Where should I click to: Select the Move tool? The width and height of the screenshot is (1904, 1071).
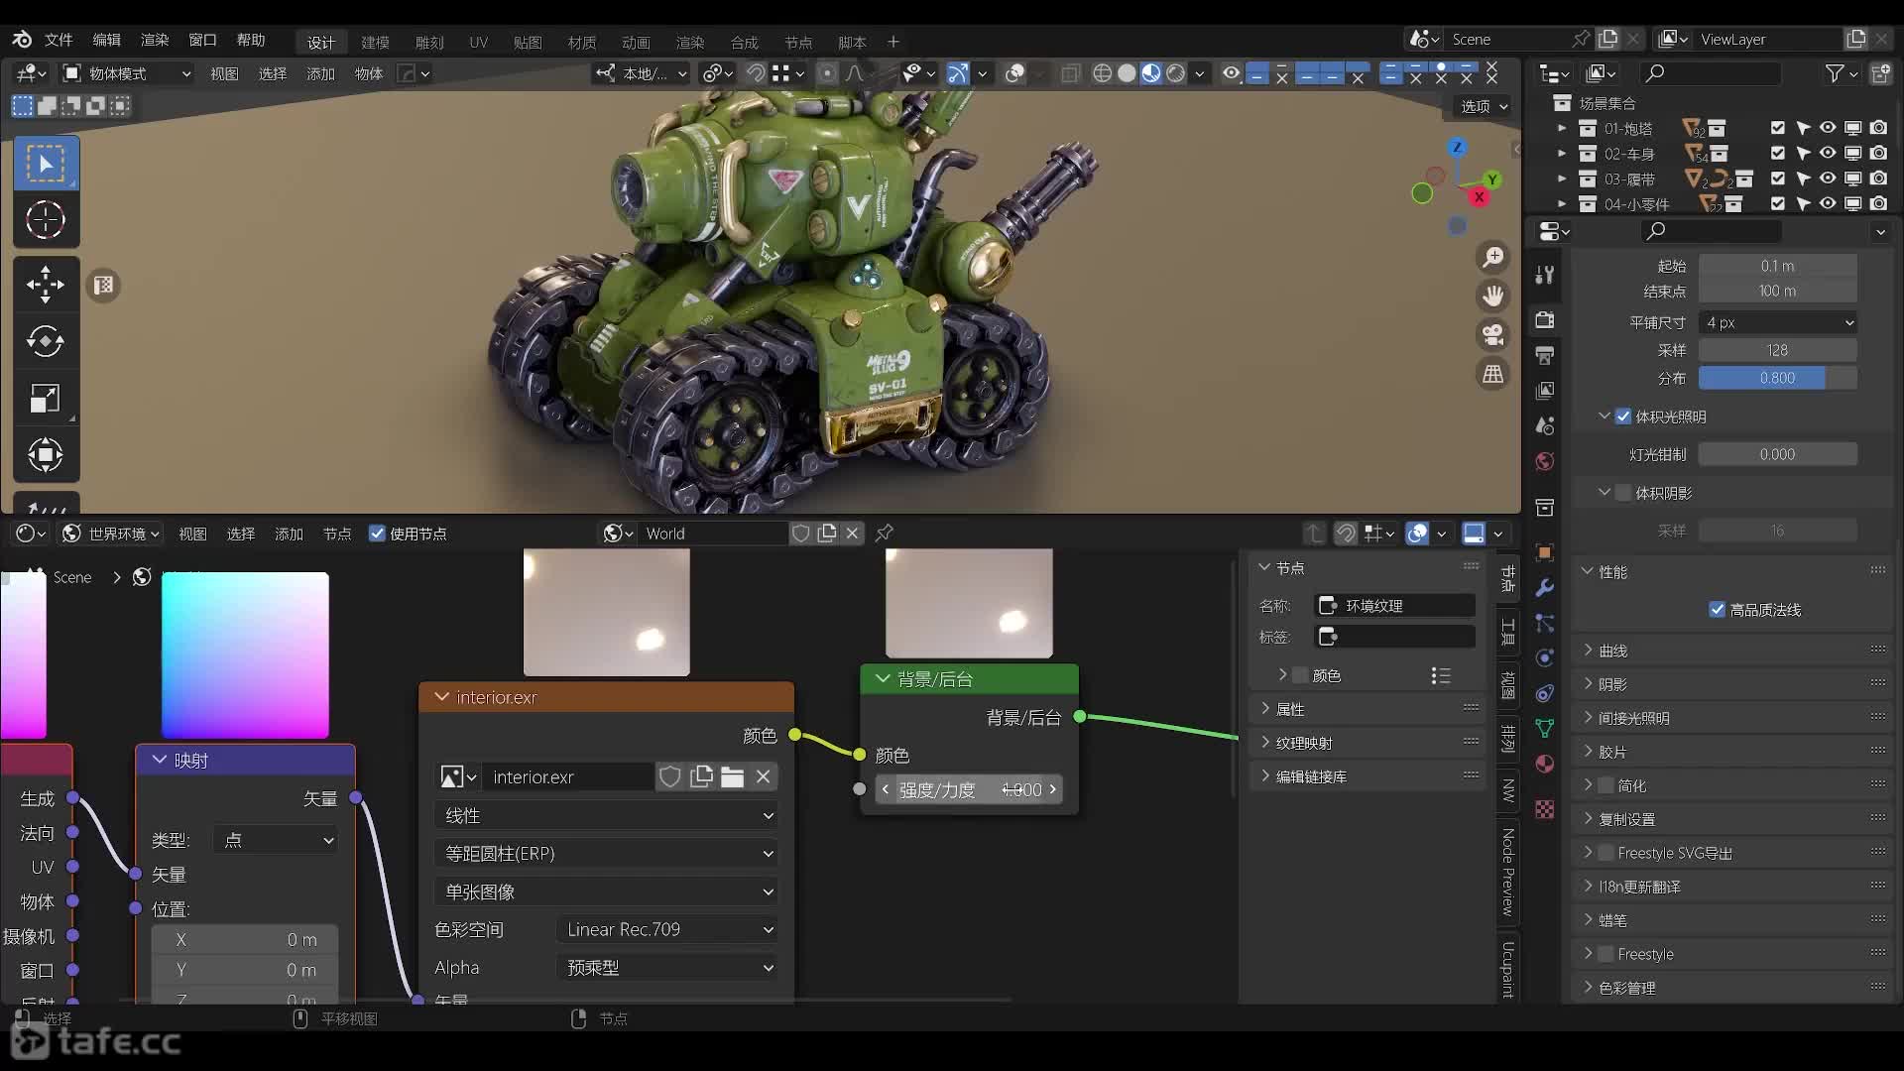click(x=46, y=285)
